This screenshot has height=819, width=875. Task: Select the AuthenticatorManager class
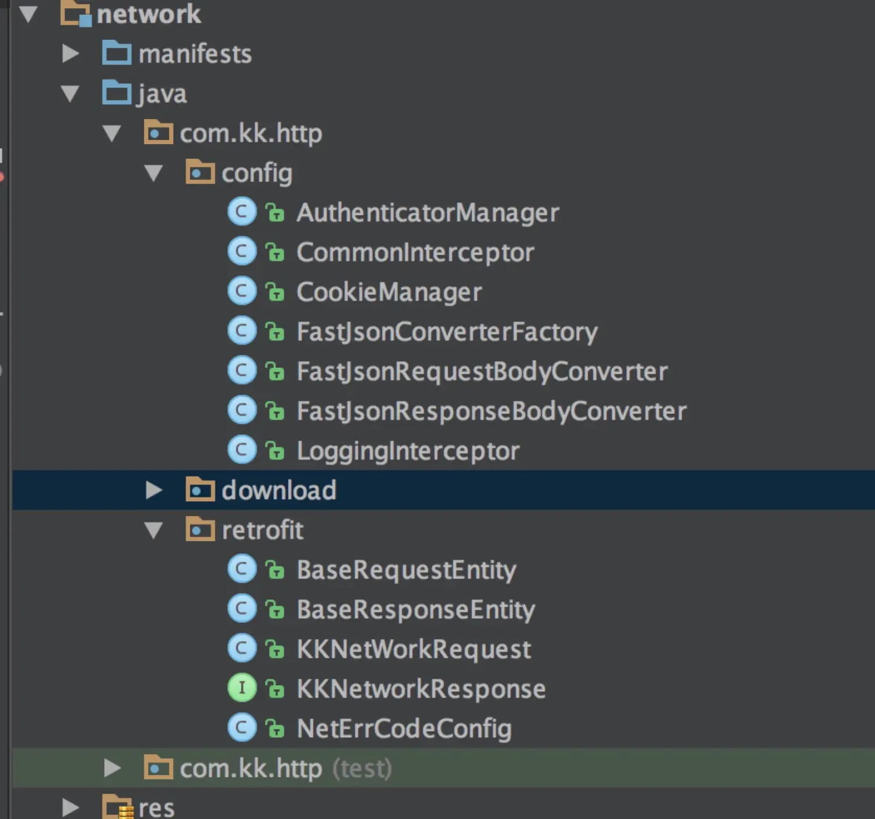point(428,213)
